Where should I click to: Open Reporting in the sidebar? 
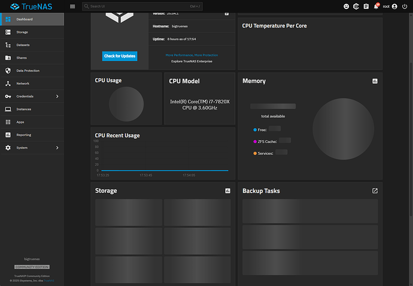point(32,135)
